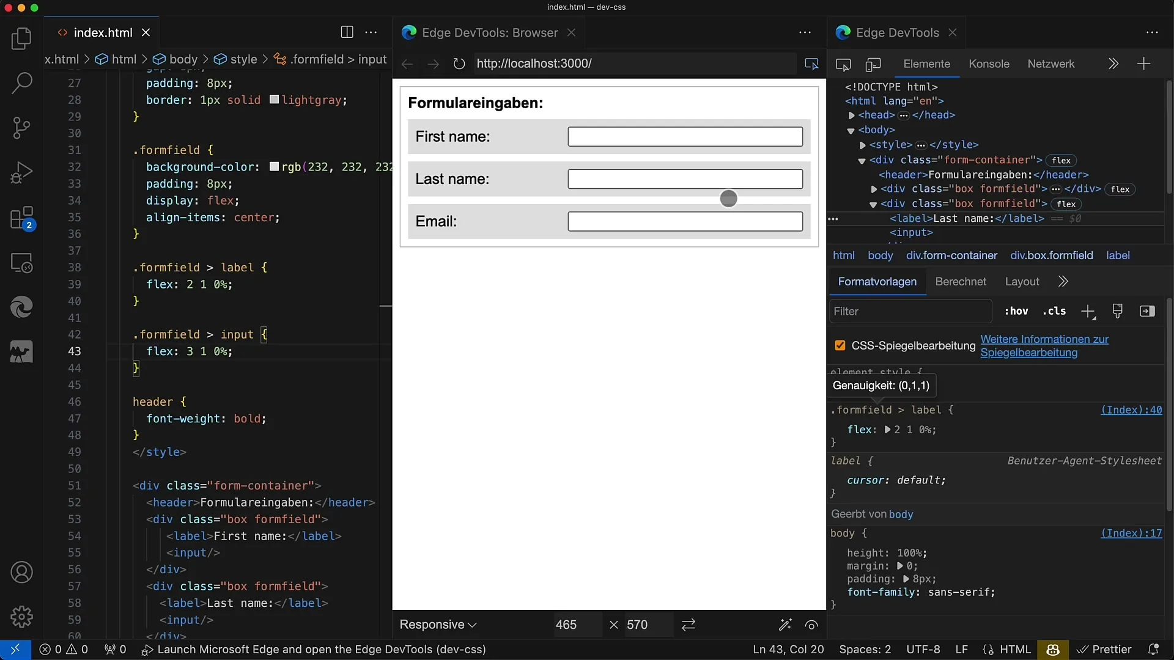Collapse the form-container div node
Image resolution: width=1174 pixels, height=660 pixels.
(862, 160)
